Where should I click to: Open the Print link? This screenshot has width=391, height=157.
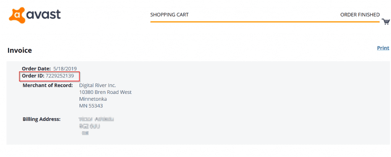tap(383, 48)
